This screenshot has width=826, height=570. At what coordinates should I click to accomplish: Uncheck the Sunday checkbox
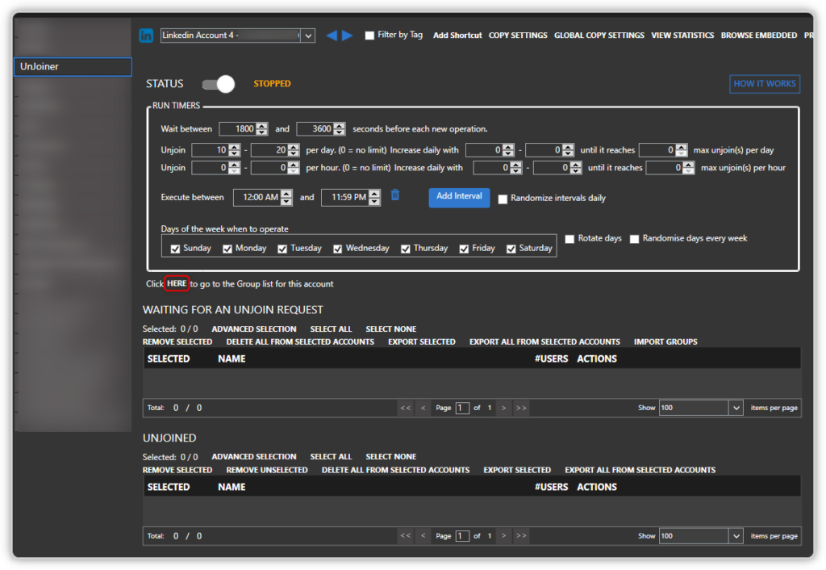click(x=175, y=249)
